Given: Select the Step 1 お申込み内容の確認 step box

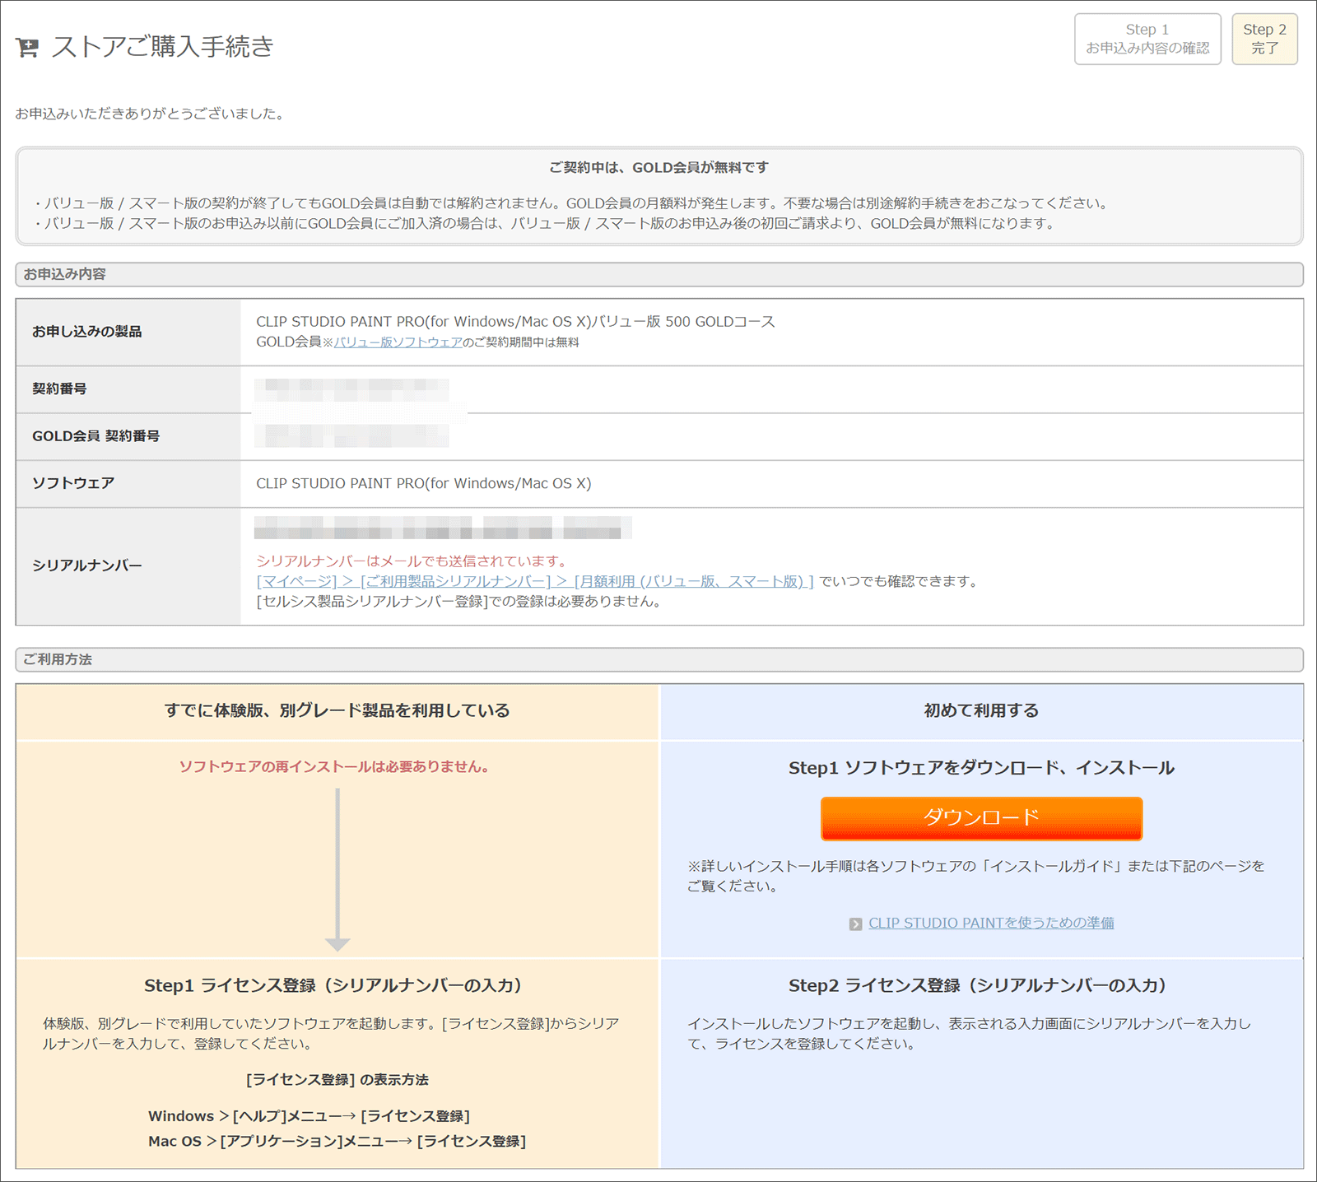Looking at the screenshot, I should 1147,39.
